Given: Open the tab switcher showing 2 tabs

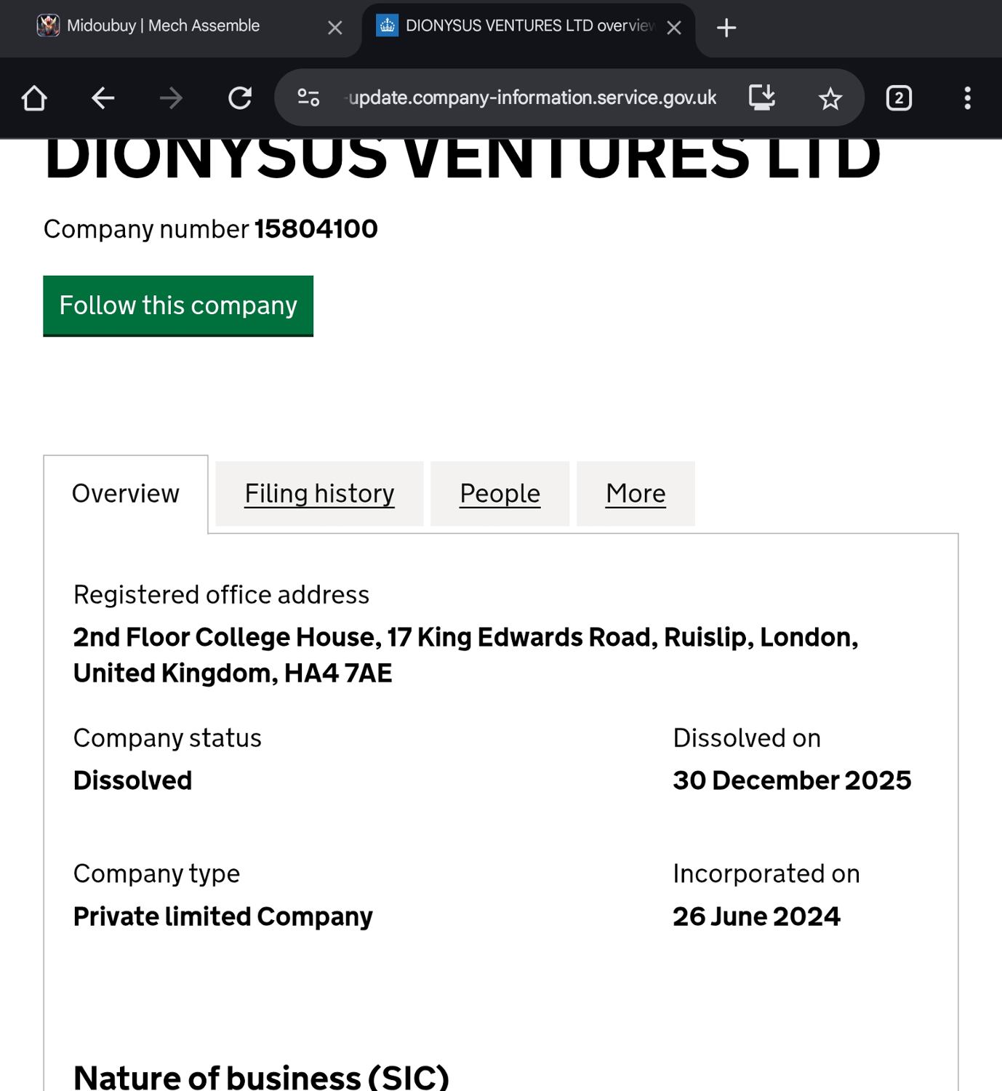Looking at the screenshot, I should 899,98.
